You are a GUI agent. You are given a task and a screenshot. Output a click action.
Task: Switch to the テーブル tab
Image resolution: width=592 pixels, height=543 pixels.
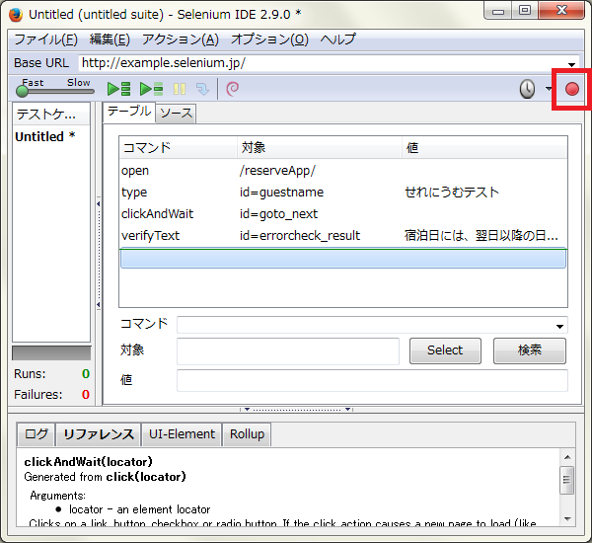(x=129, y=112)
